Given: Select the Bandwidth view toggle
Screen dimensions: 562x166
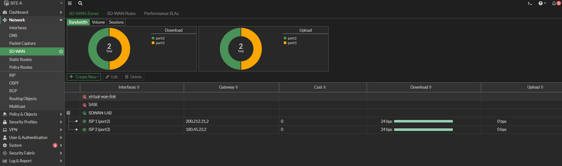Looking at the screenshot, I should point(78,22).
